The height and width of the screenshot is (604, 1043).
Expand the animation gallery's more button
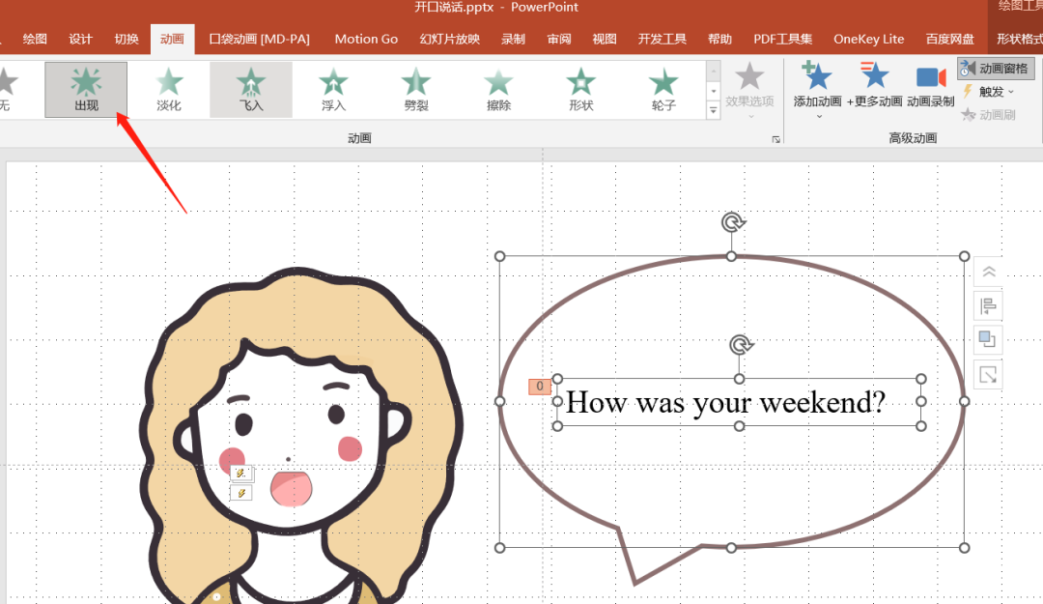(714, 111)
